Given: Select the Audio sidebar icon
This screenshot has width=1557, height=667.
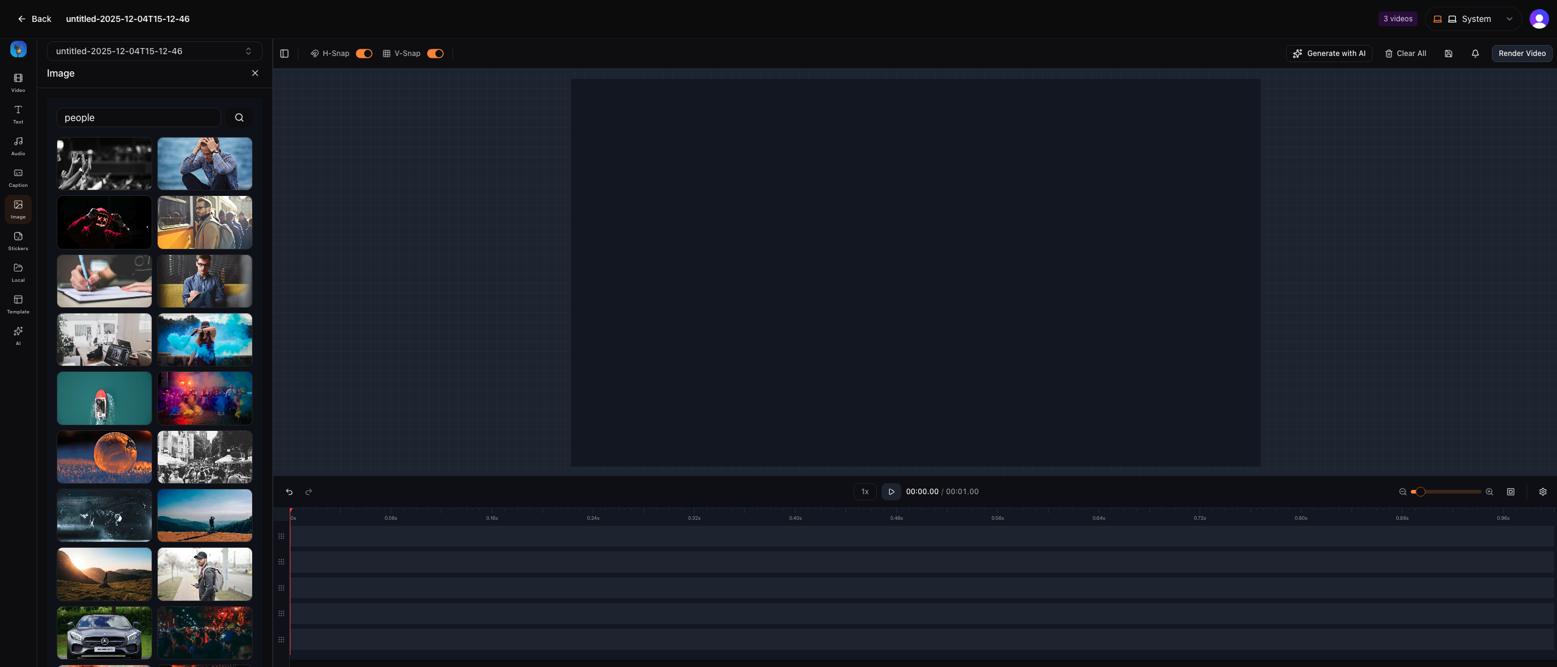Looking at the screenshot, I should [x=18, y=145].
